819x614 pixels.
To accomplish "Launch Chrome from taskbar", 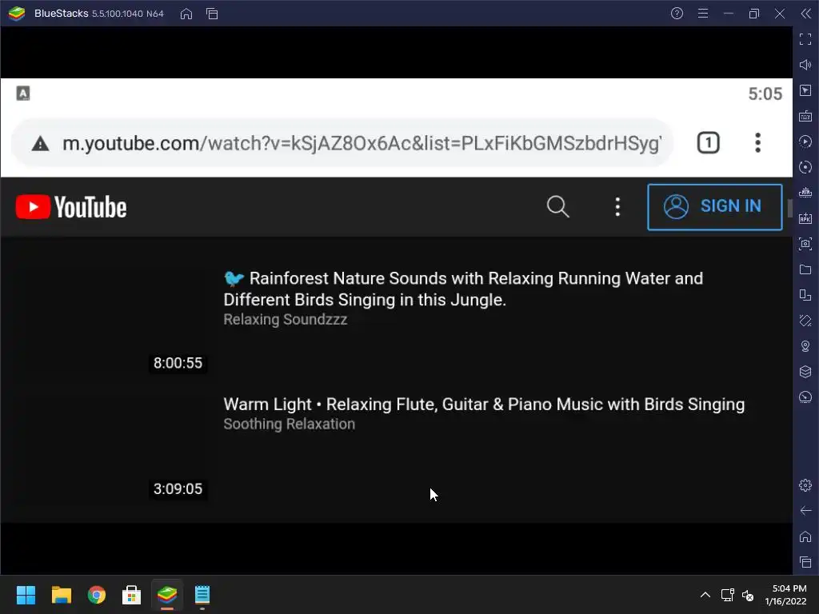I will click(x=97, y=595).
